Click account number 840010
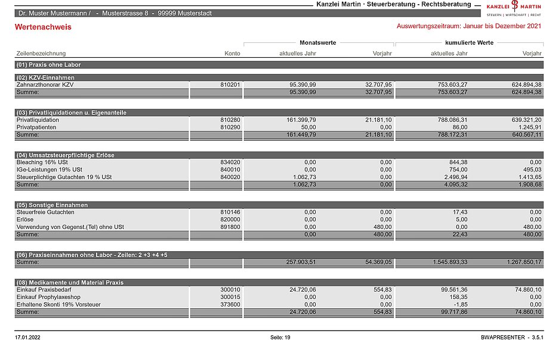 coord(230,170)
